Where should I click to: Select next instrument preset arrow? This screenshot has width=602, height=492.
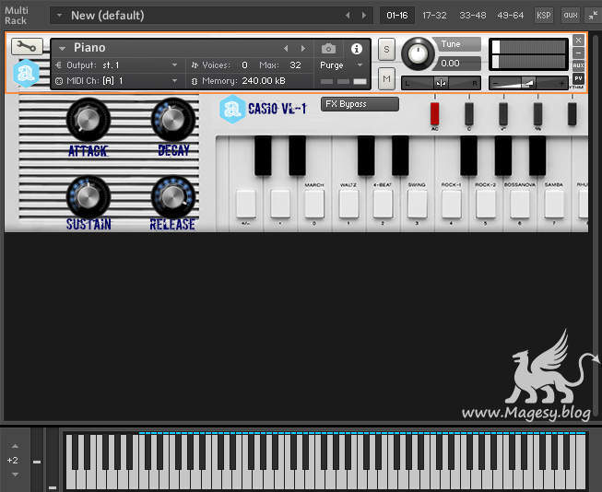303,48
